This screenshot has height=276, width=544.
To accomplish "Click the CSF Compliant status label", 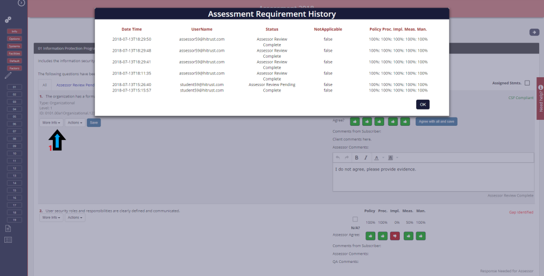I will point(521,98).
